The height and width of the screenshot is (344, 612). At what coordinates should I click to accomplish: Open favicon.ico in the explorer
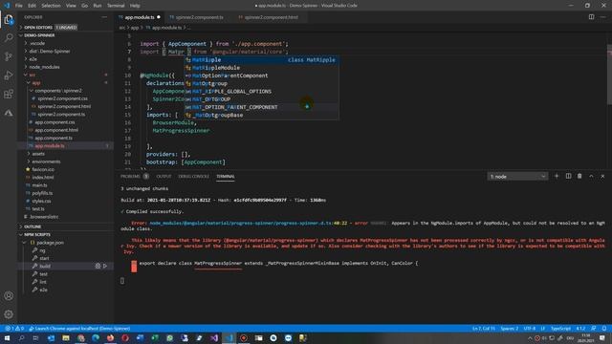[x=43, y=169]
